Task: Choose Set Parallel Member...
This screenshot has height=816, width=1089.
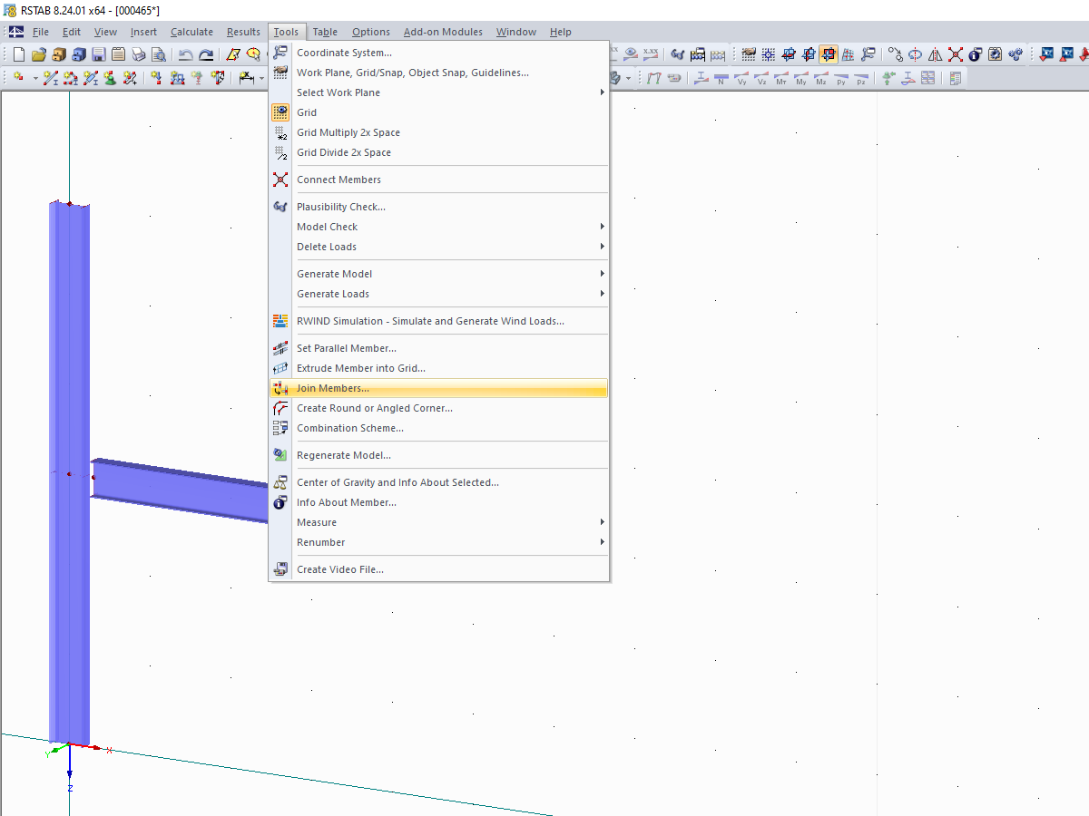Action: point(438,348)
